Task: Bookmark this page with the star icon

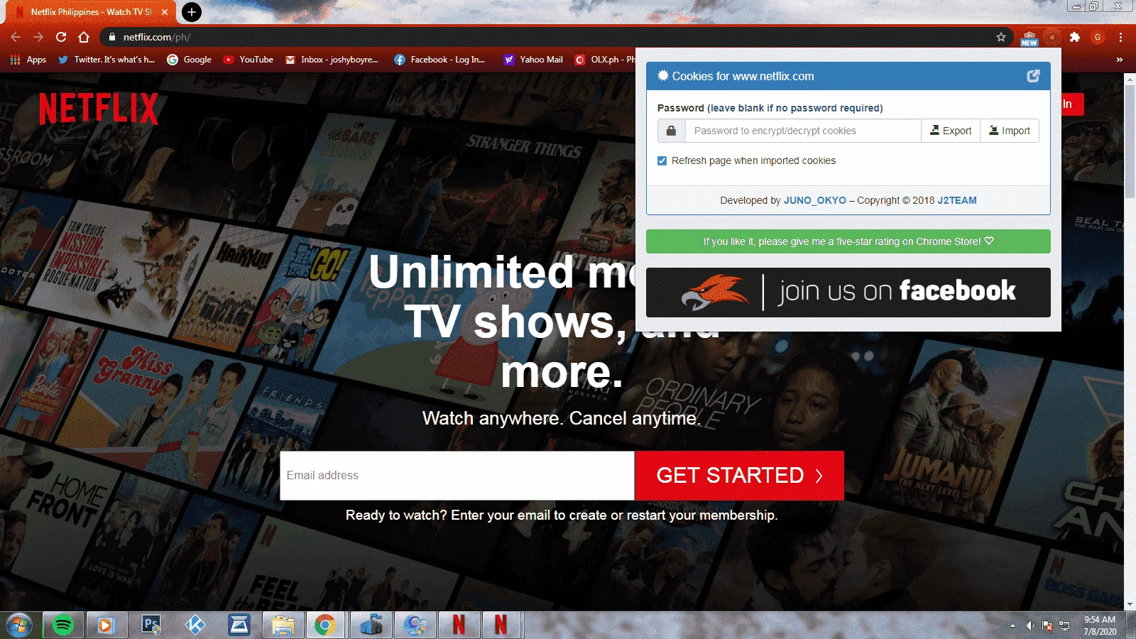Action: click(x=1001, y=37)
